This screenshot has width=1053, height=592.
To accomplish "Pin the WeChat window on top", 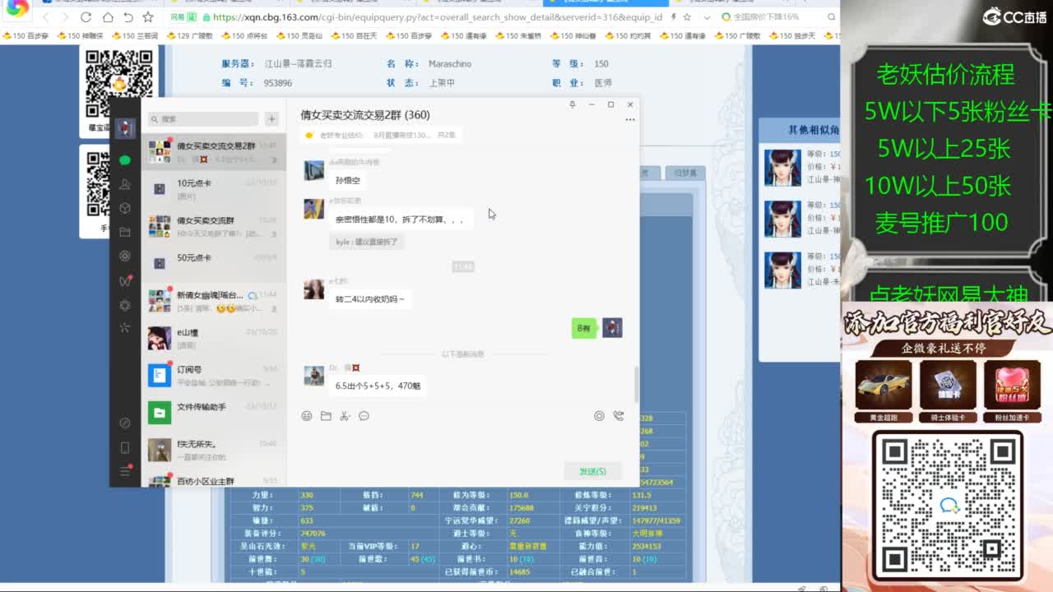I will point(572,104).
